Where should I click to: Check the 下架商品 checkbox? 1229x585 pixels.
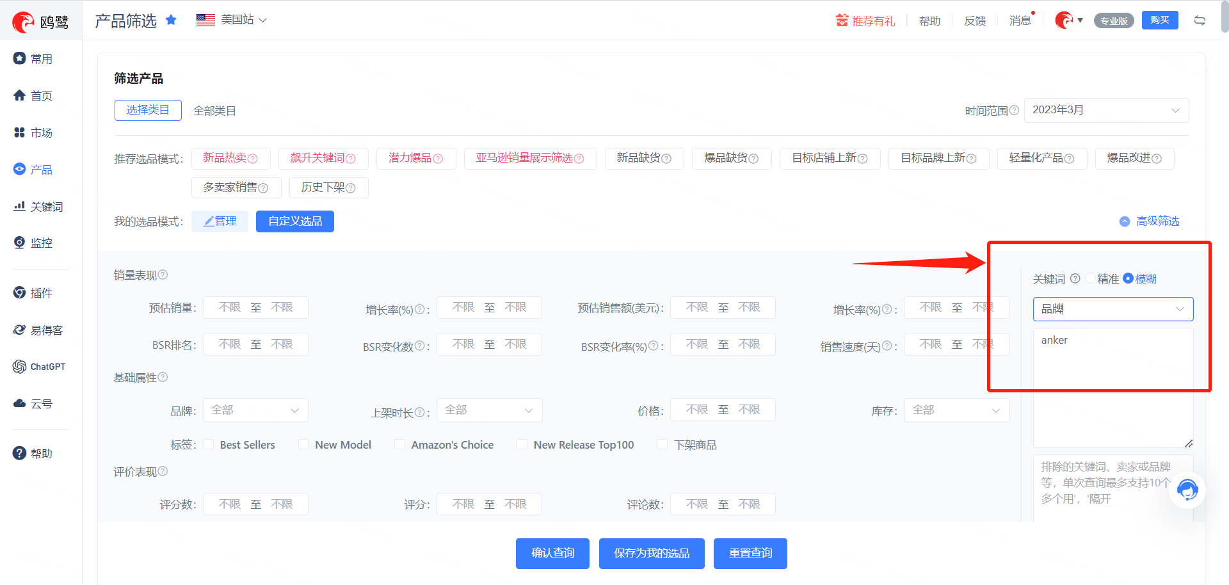663,444
